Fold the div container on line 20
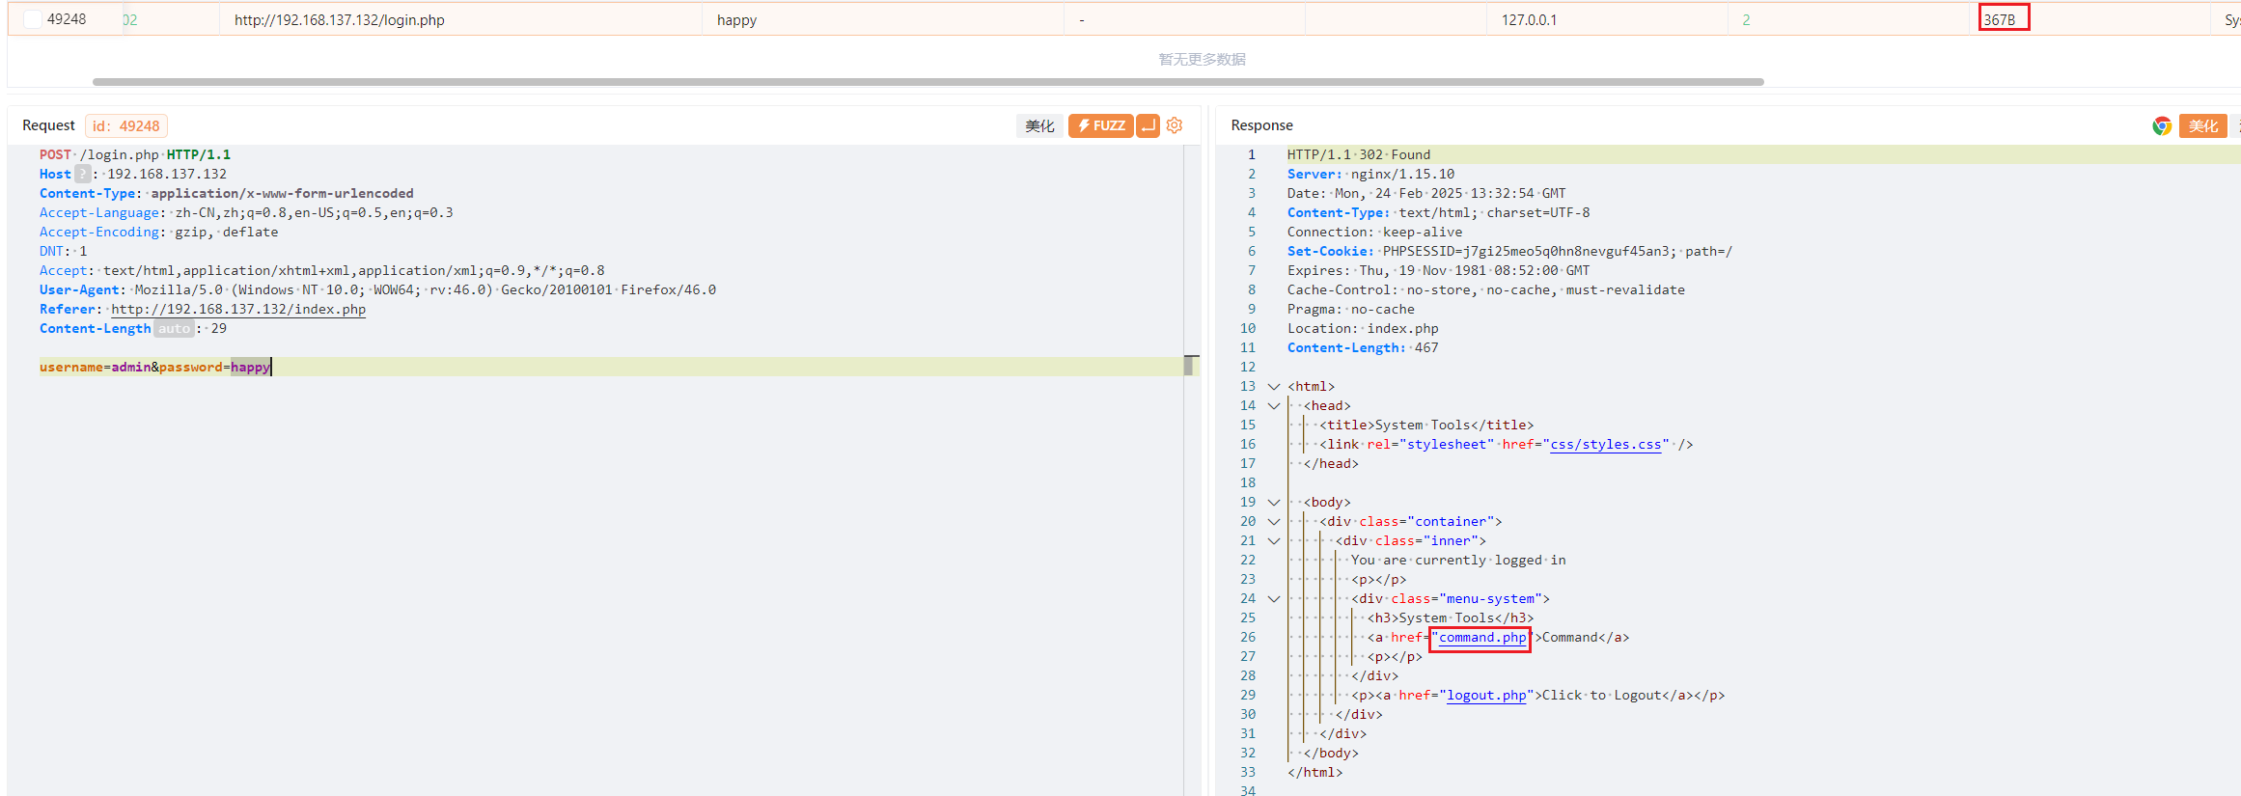This screenshot has width=2241, height=796. click(1274, 521)
